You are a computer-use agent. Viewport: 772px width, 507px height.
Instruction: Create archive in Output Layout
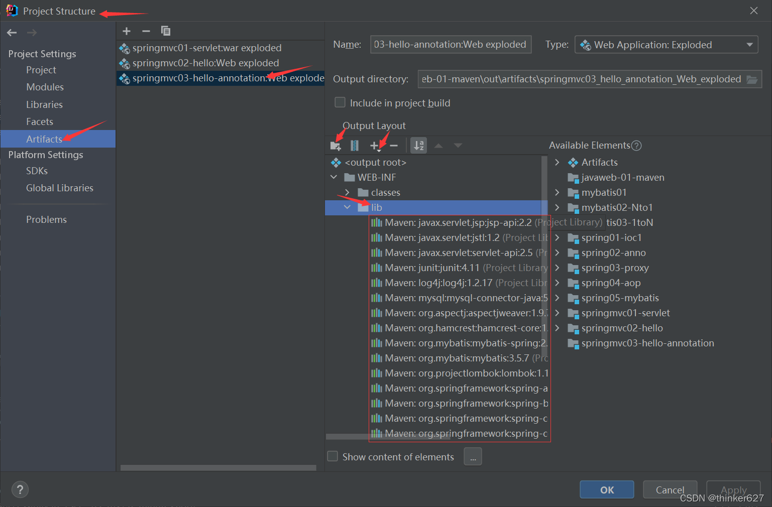tap(355, 146)
